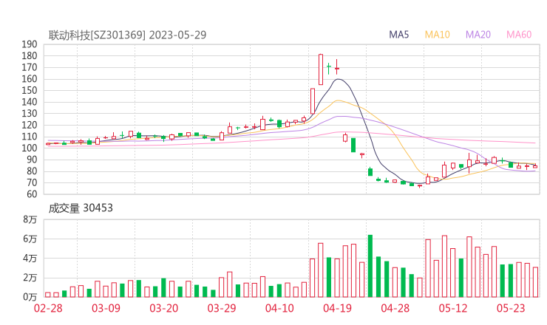Click the 0万 volume axis label

coord(30,297)
